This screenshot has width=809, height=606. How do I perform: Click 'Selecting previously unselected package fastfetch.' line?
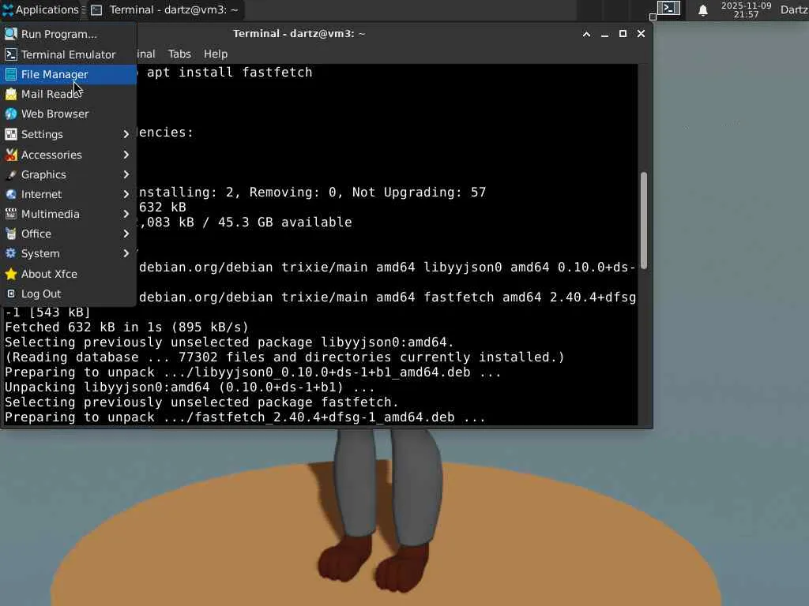coord(201,402)
